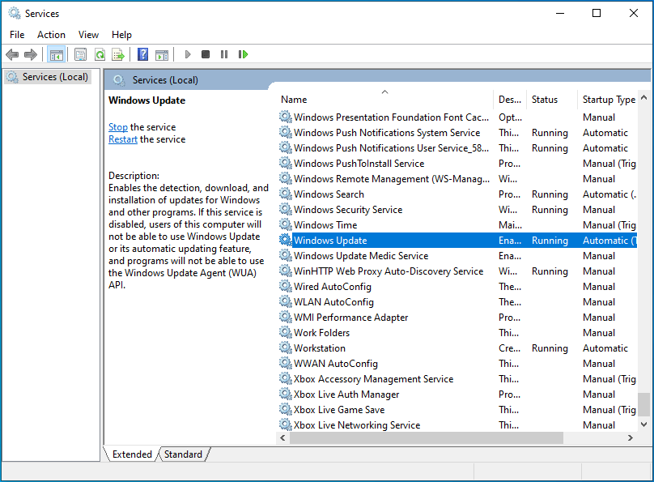The height and width of the screenshot is (482, 654).
Task: Open the View menu
Action: [x=88, y=34]
